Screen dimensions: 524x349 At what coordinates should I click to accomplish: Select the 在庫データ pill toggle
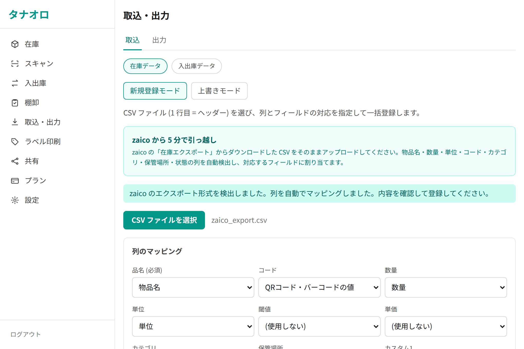145,66
